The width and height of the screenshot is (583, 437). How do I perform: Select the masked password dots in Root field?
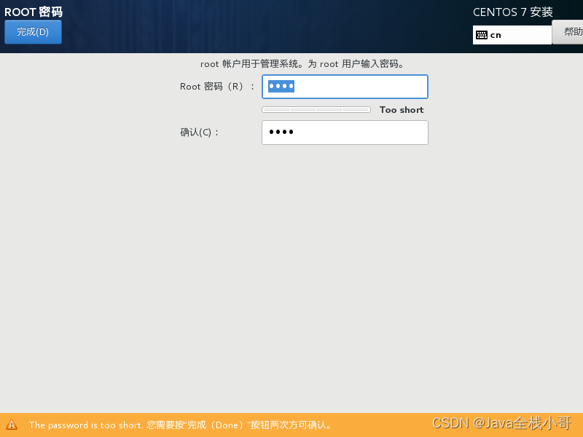[281, 86]
